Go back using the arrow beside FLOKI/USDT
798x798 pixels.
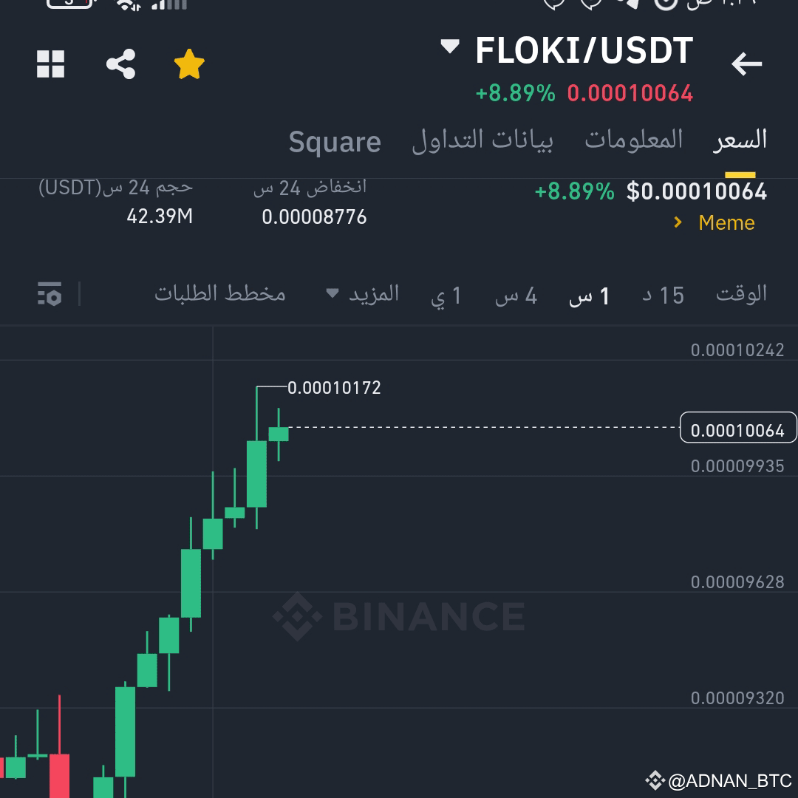(x=746, y=64)
